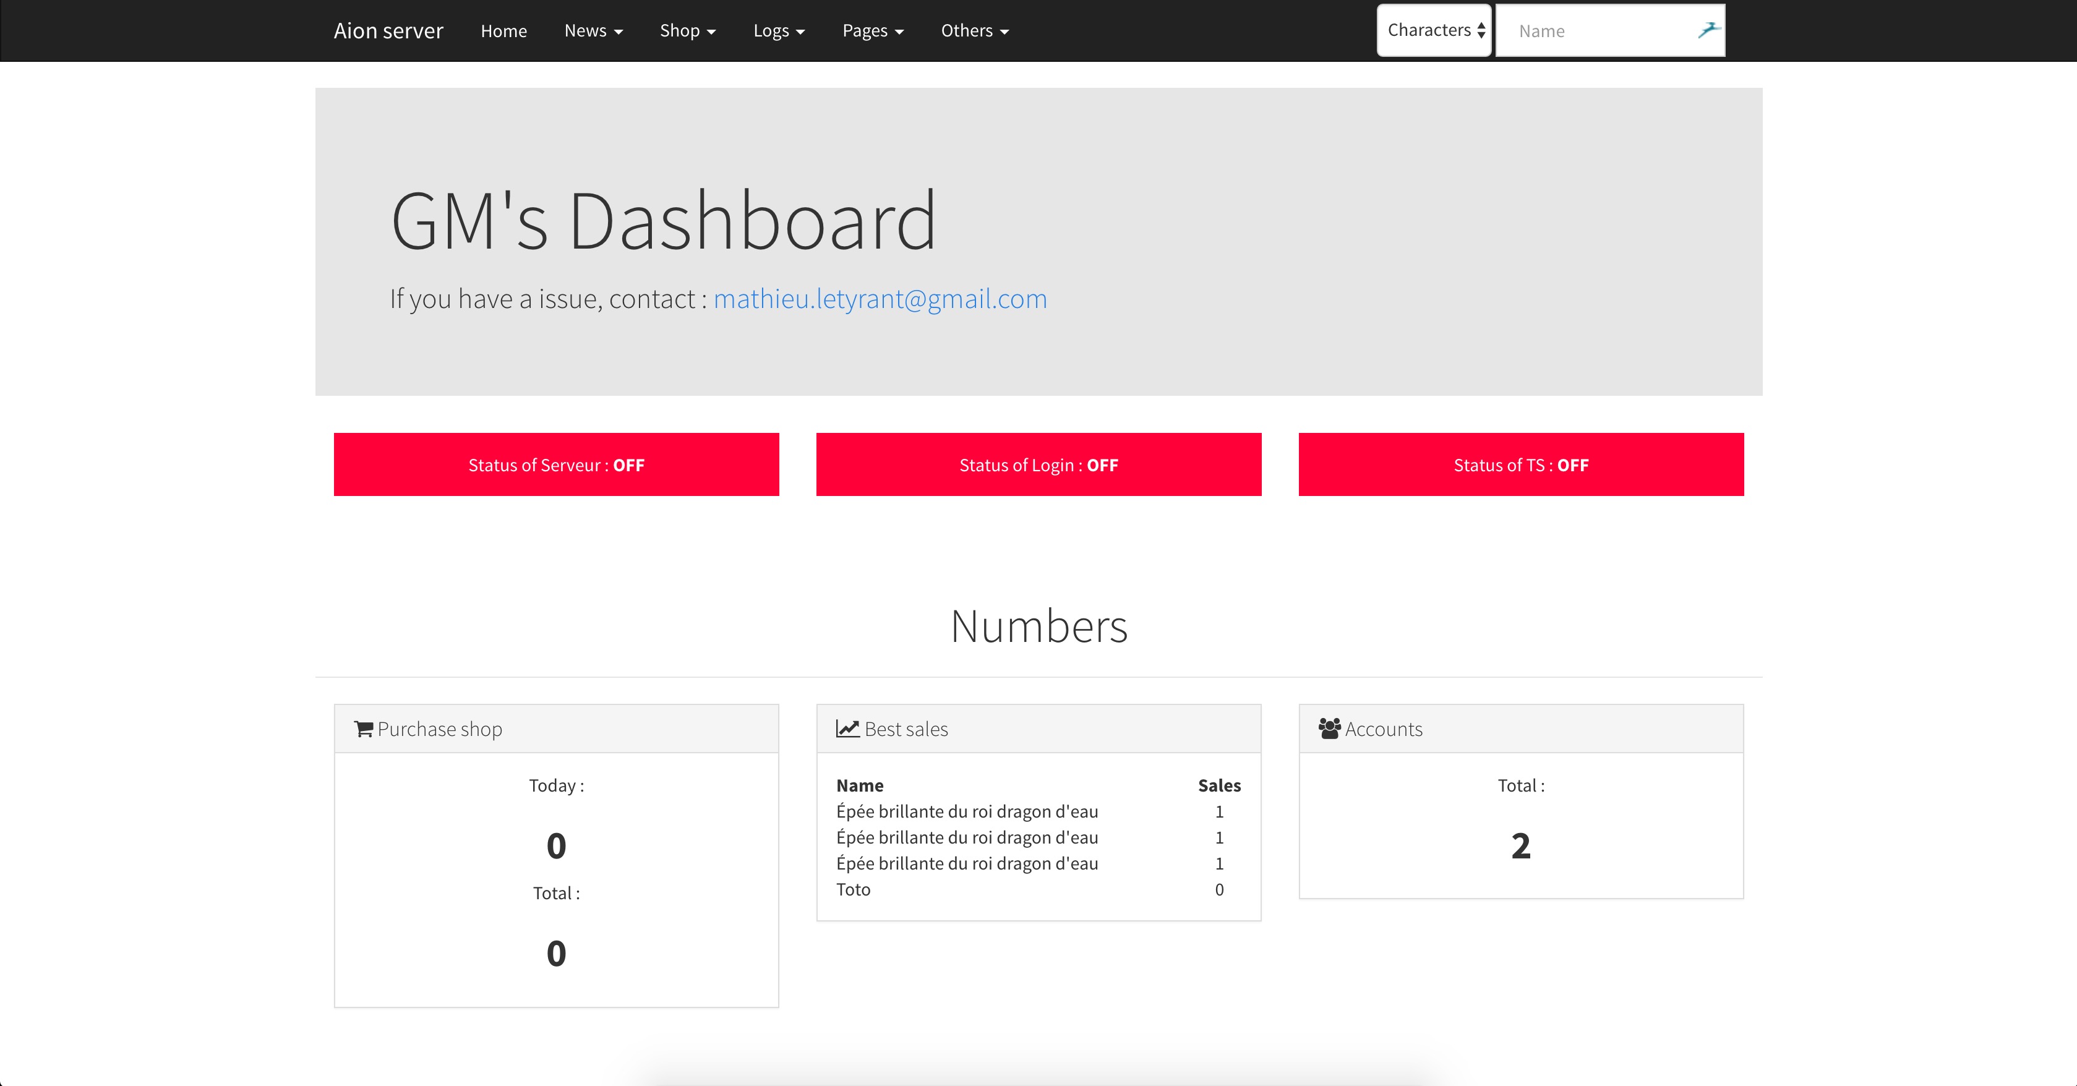Image resolution: width=2077 pixels, height=1086 pixels.
Task: Click the Aion server brand link
Action: [388, 31]
